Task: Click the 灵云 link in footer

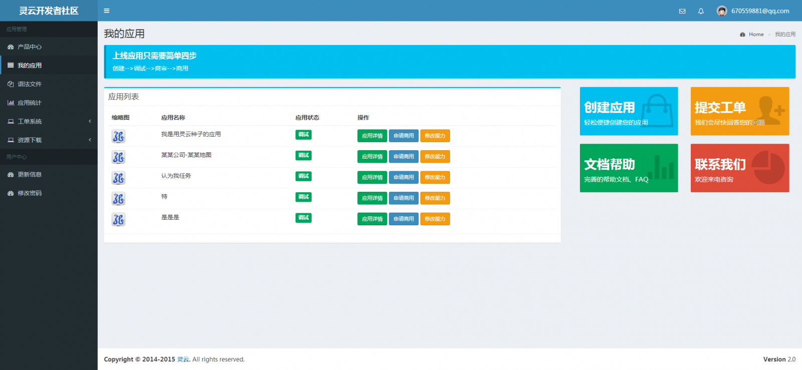Action: click(183, 359)
